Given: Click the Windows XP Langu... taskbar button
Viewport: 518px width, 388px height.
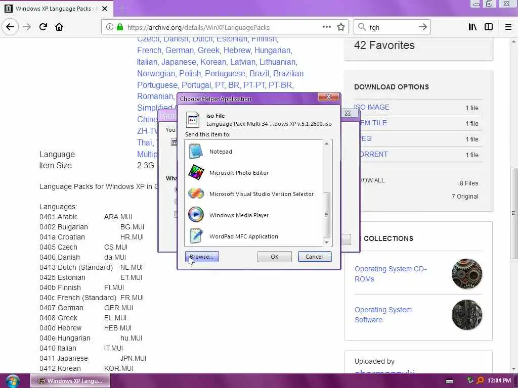Looking at the screenshot, I should pos(70,381).
